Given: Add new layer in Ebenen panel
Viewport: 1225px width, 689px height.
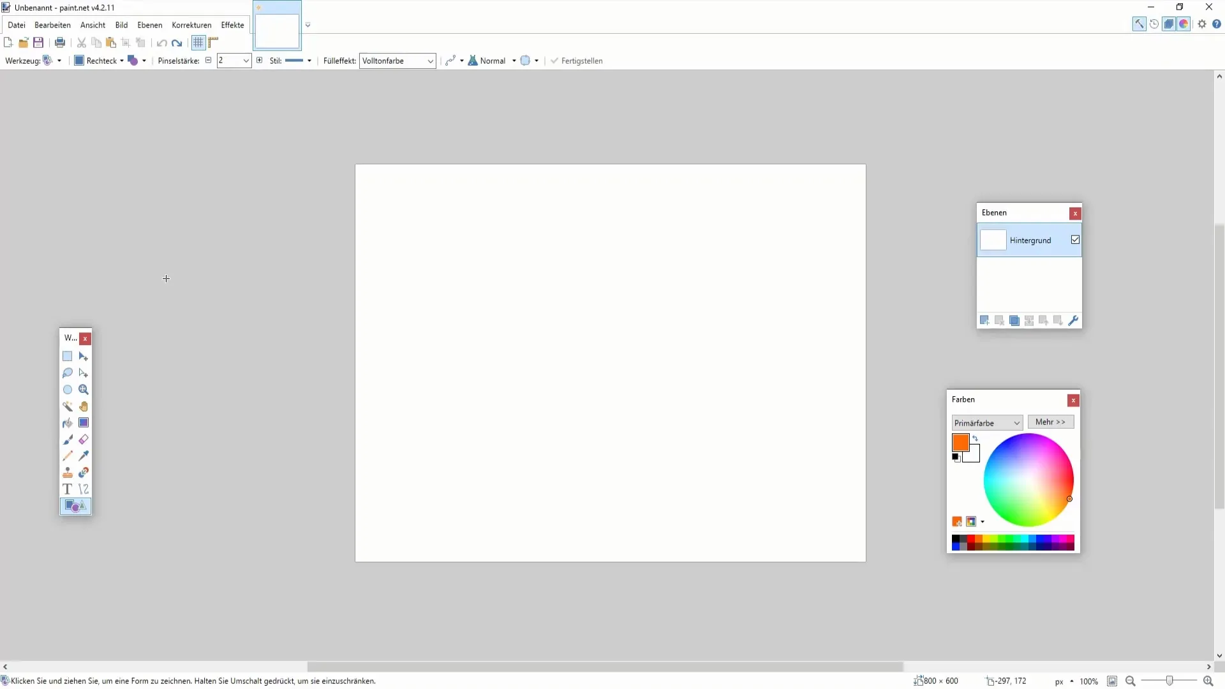Looking at the screenshot, I should pos(984,321).
